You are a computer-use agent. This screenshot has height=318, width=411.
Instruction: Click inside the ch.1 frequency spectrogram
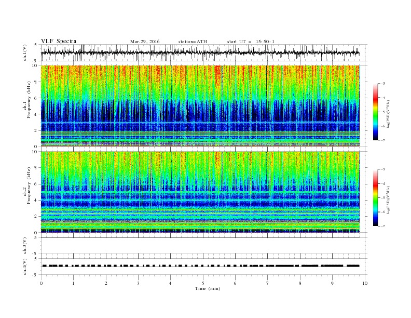click(x=200, y=106)
